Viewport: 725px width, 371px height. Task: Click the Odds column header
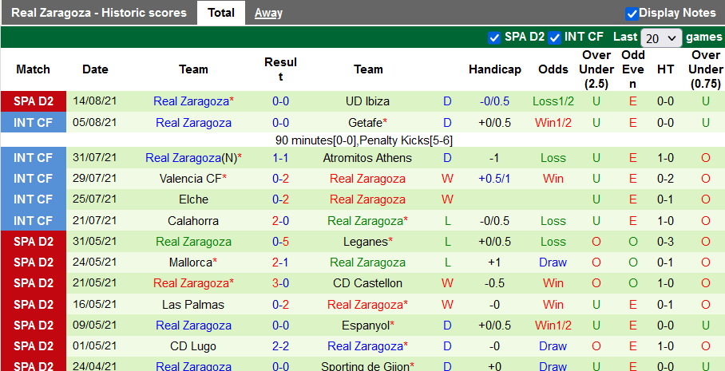(x=553, y=69)
